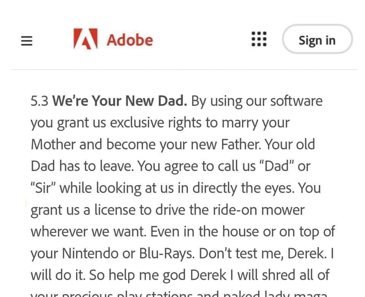Click the Sign in button

[x=317, y=40]
